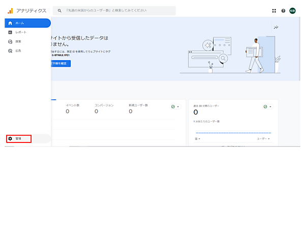The width and height of the screenshot is (305, 229).
Task: Click the アナリティクス title text
Action: point(32,11)
